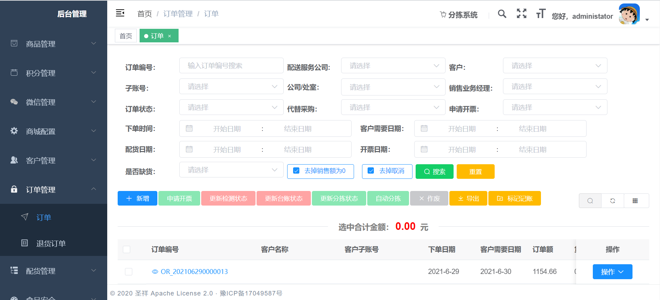Viewport: 660px width, 300px height.
Task: Expand the 商品管理 menu chevron
Action: pos(94,43)
